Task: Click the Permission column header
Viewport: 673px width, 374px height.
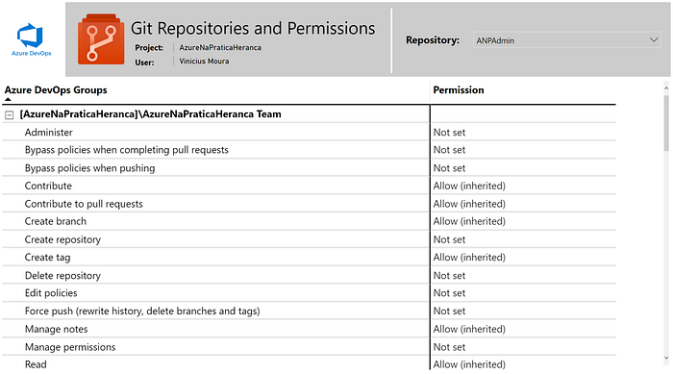Action: pos(459,89)
